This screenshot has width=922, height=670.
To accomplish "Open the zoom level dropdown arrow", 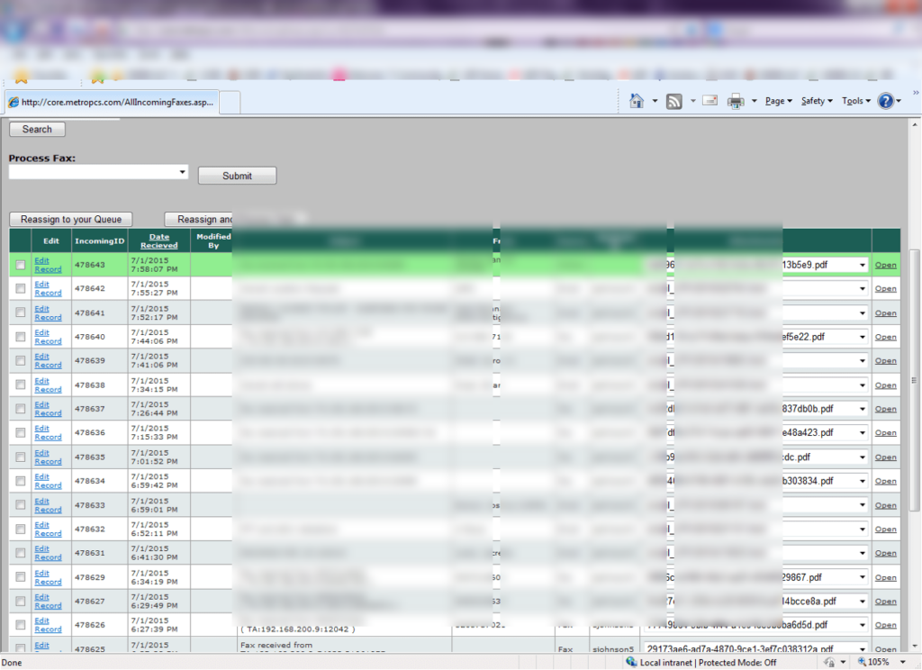I will point(902,663).
